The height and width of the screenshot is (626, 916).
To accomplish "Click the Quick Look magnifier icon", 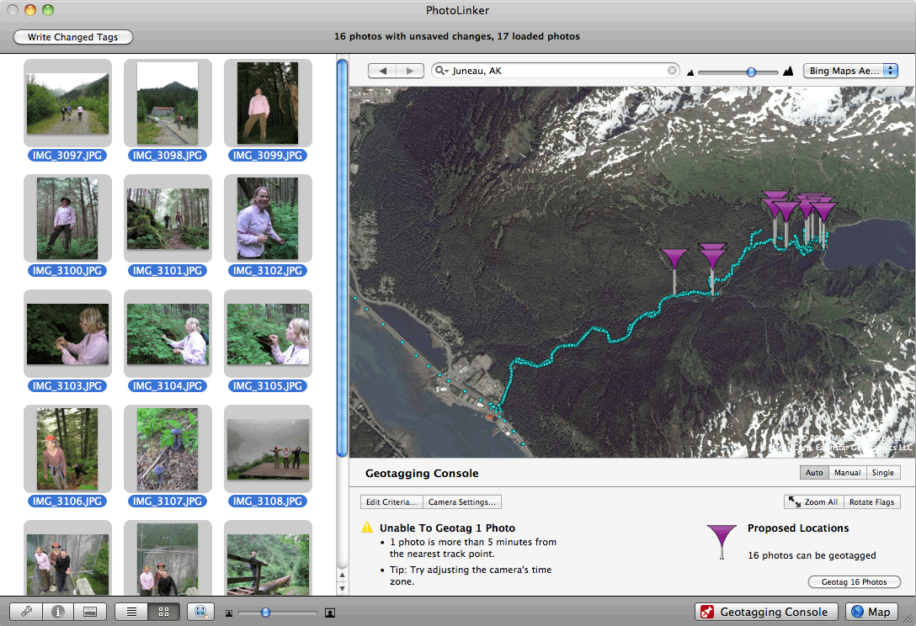I will pyautogui.click(x=200, y=612).
